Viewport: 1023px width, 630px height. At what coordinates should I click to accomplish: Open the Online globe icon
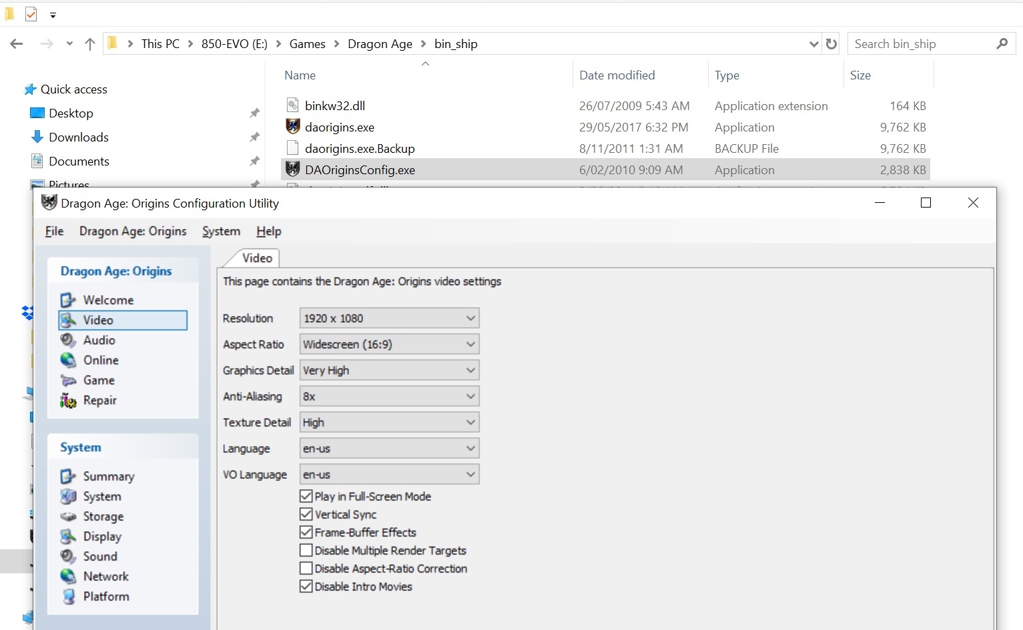click(68, 360)
